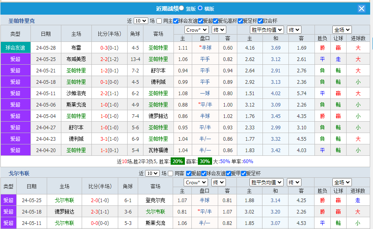Open the 0-3(0-1) score of 24-05-28 match
Viewport: 373px width, 229px height.
pos(109,48)
